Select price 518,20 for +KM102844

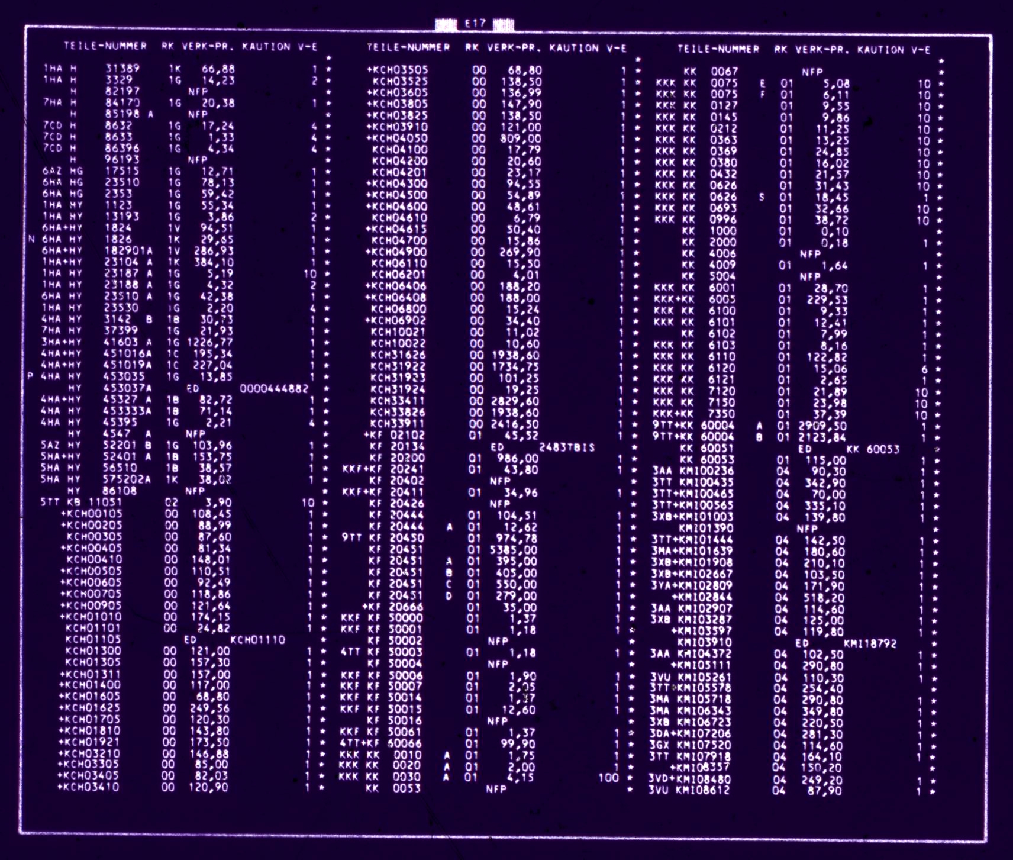(x=824, y=598)
